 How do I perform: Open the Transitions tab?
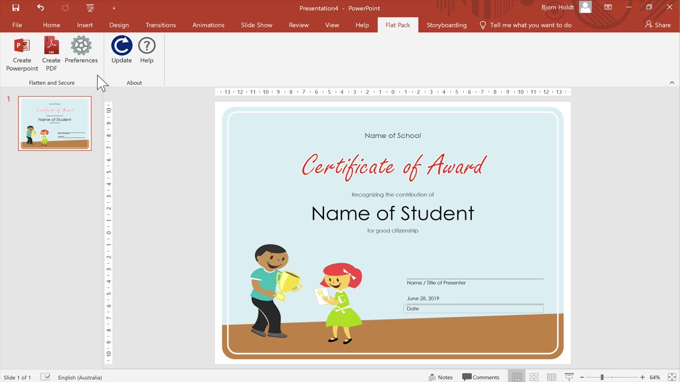point(160,25)
